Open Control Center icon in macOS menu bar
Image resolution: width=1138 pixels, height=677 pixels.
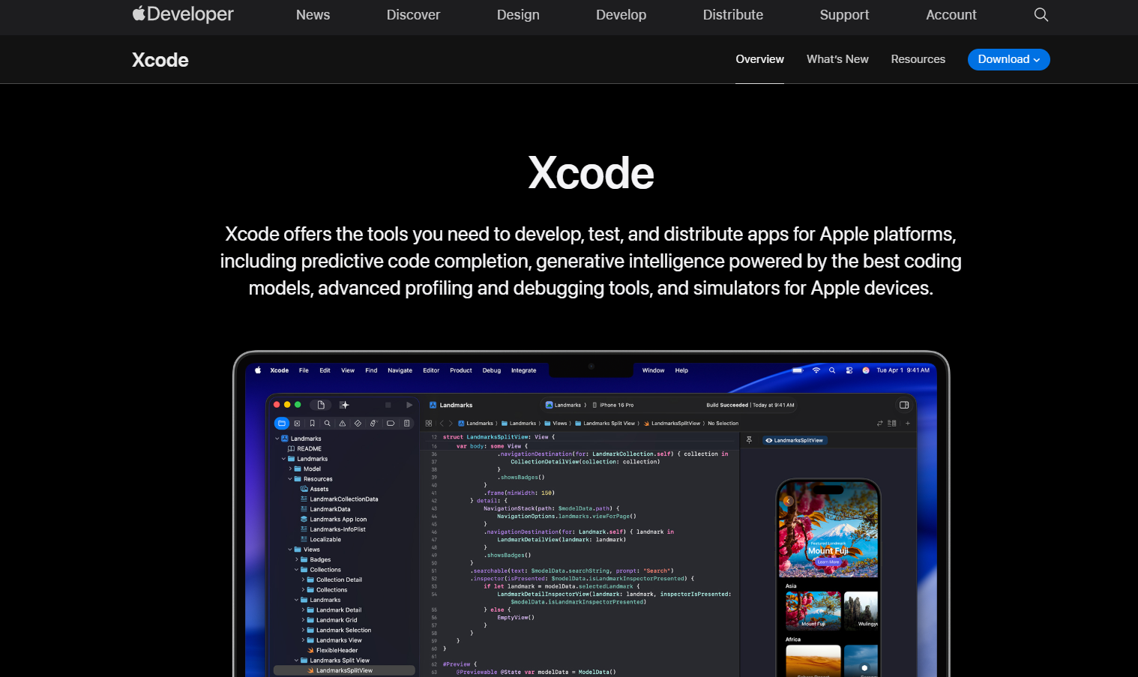pyautogui.click(x=849, y=370)
